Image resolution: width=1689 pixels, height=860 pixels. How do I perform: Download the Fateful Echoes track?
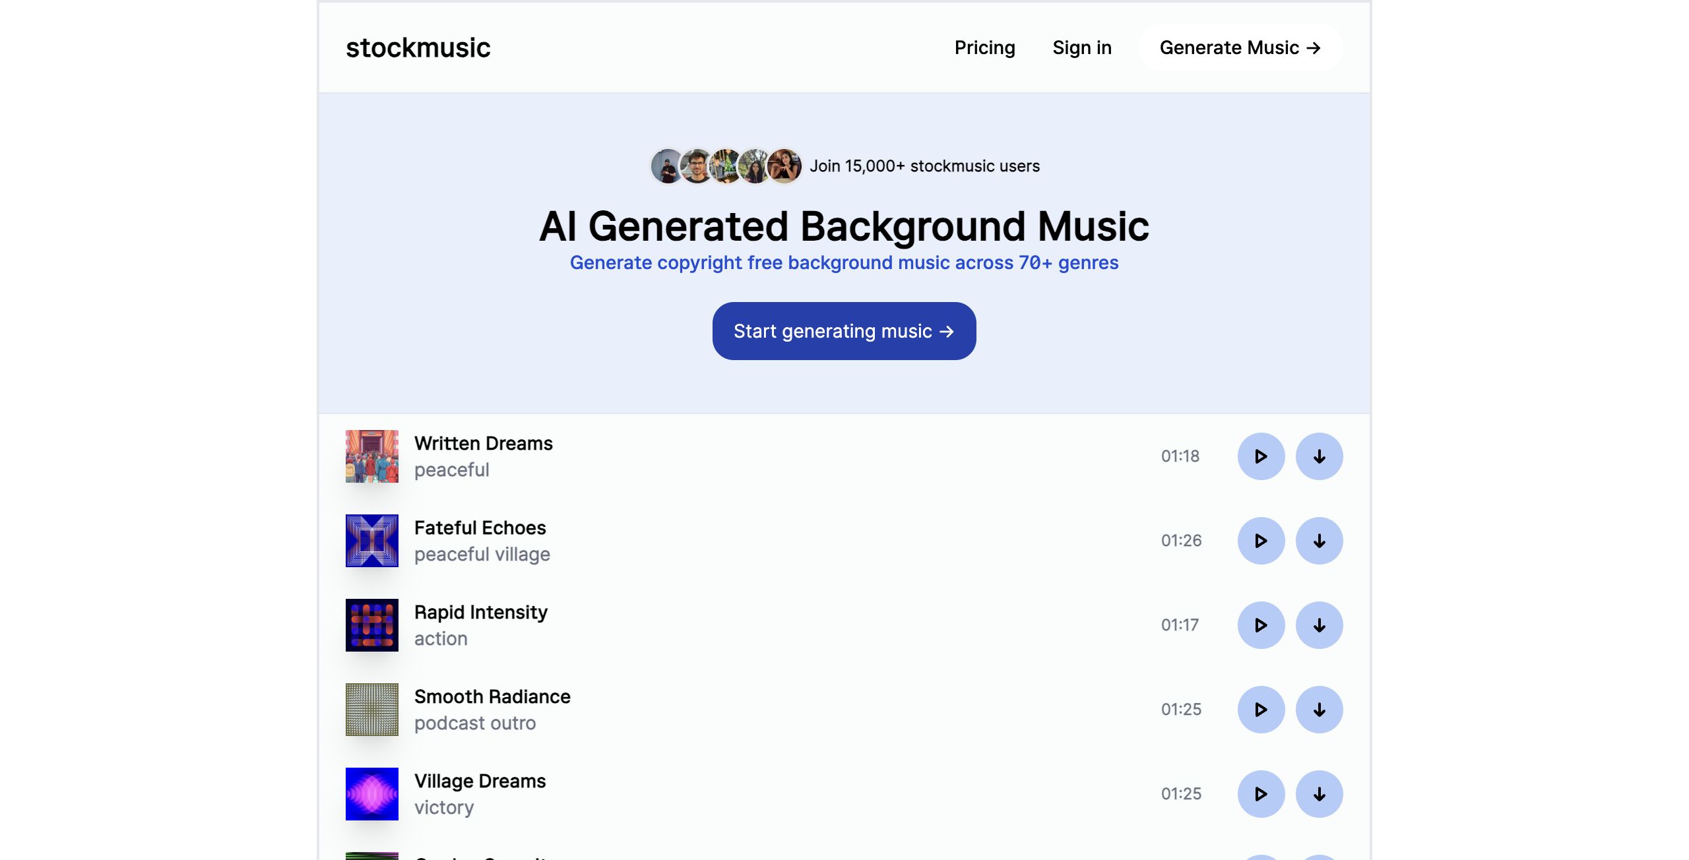pos(1319,541)
